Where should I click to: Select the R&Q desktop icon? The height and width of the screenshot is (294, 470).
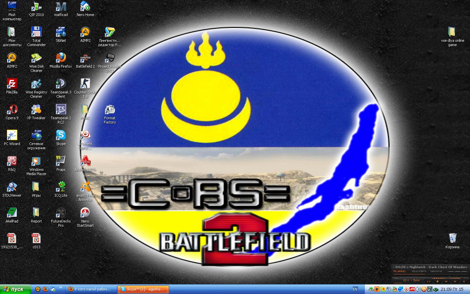coord(12,164)
